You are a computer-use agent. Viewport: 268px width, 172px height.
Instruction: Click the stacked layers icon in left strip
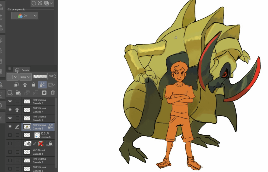[1, 105]
